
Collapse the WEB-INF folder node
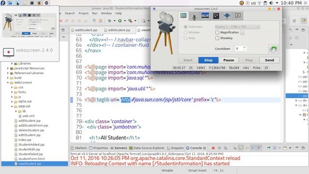click(x=12, y=106)
